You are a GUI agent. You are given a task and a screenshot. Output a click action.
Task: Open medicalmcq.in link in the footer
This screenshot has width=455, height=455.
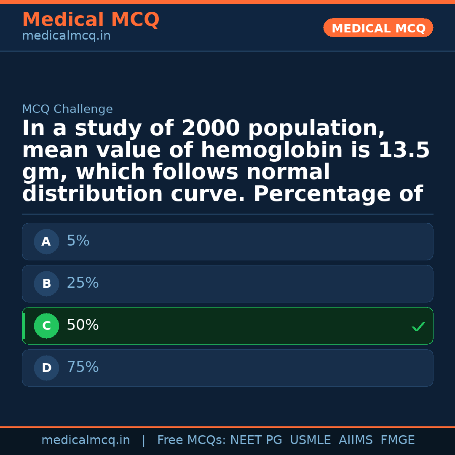pyautogui.click(x=86, y=440)
